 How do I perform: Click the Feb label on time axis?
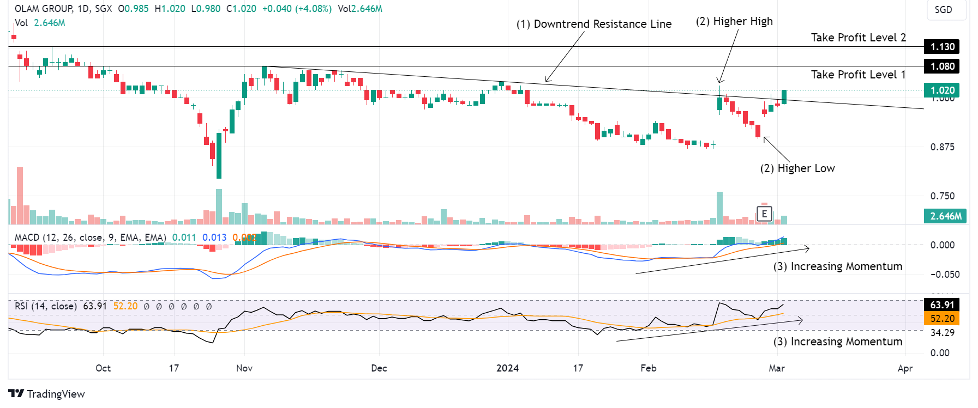[x=649, y=368]
